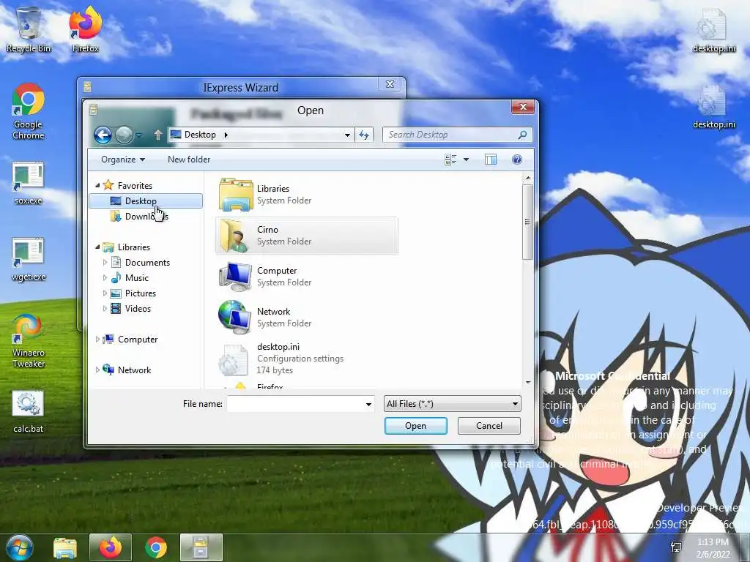Close the IExpress Wizard window
This screenshot has height=562, width=750.
click(x=390, y=85)
